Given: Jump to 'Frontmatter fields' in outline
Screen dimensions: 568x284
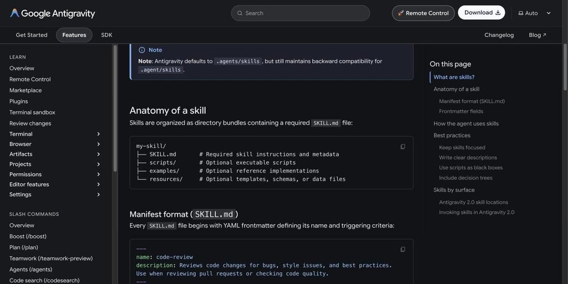Looking at the screenshot, I should [x=461, y=111].
